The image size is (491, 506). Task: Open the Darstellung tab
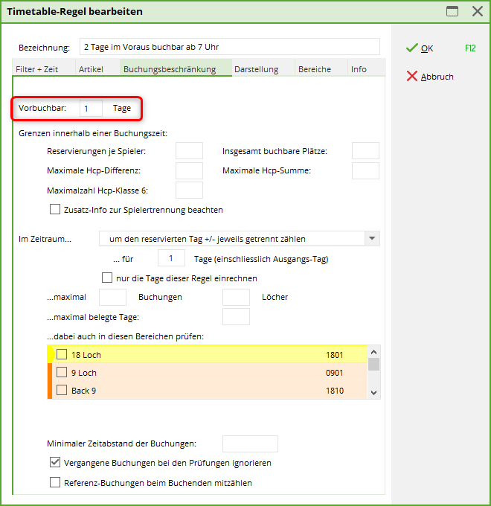pos(256,69)
